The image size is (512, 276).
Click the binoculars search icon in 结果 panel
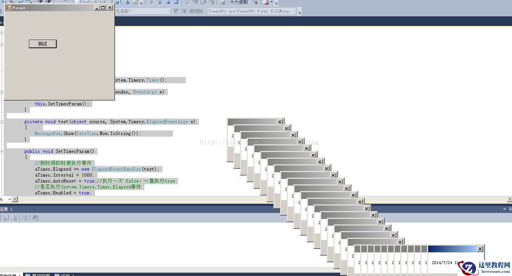coord(36,218)
